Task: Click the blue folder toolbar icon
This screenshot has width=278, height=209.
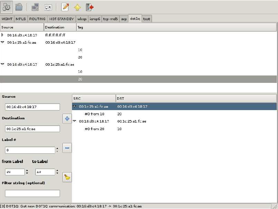Action: coord(19,7)
